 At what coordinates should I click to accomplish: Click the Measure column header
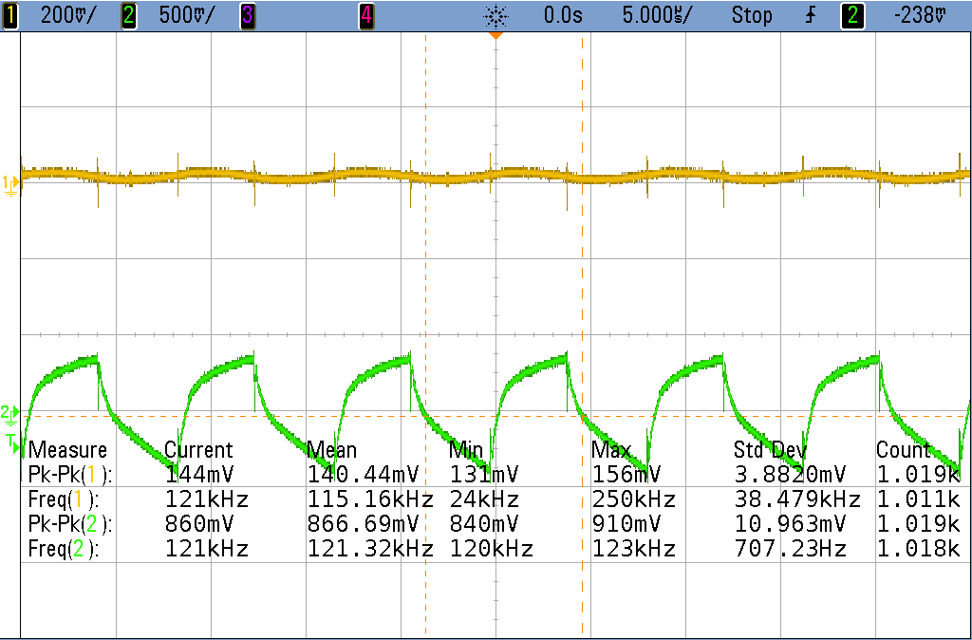[x=67, y=449]
